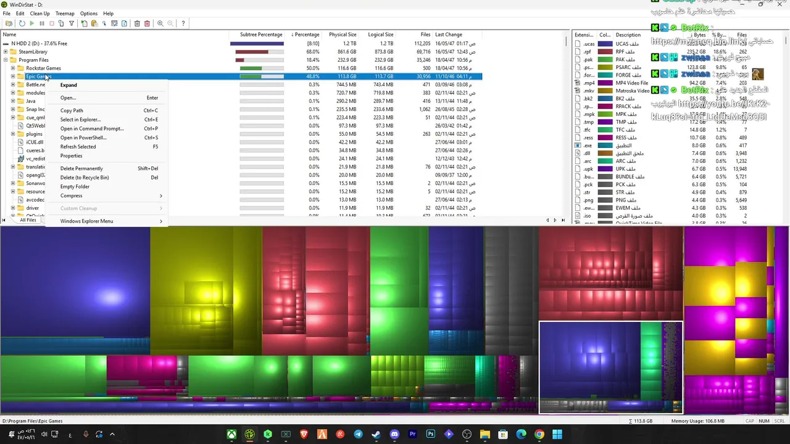This screenshot has width=790, height=444.
Task: Open Adobe Premiere Pro from the taskbar
Action: 412,434
